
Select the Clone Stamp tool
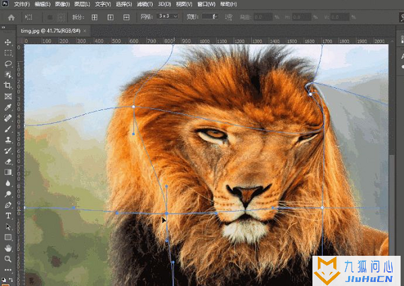tap(8, 140)
